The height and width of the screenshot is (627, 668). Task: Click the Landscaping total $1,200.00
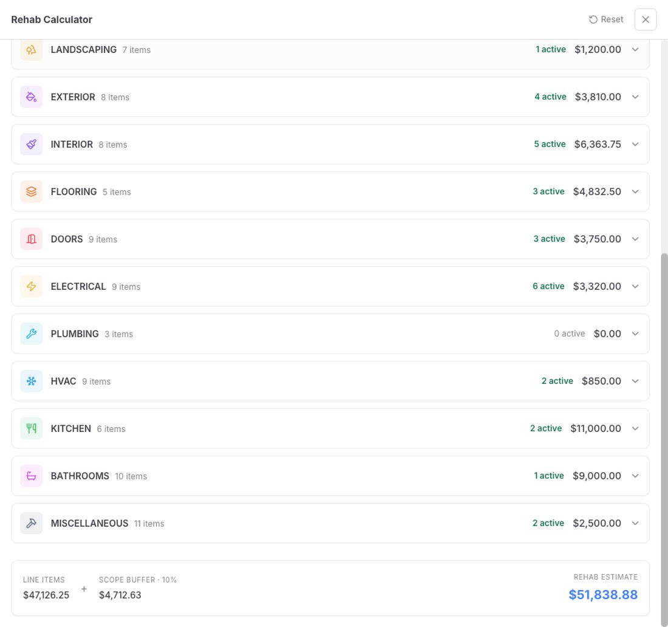pyautogui.click(x=598, y=49)
